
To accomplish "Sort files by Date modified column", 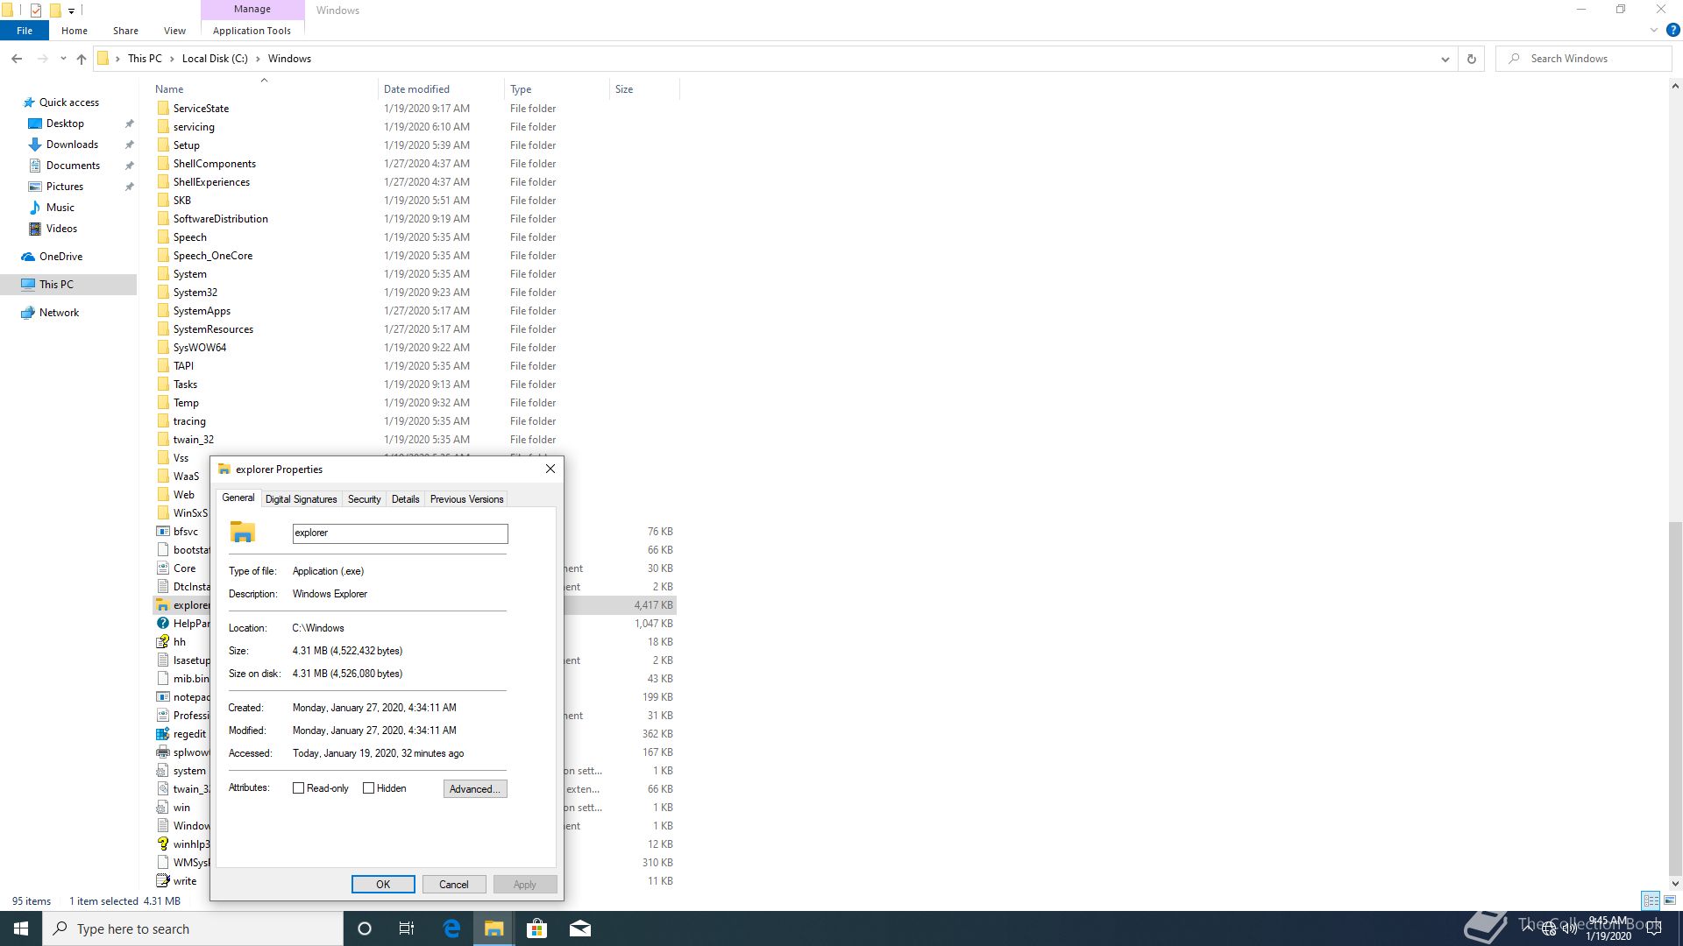I will [441, 89].
